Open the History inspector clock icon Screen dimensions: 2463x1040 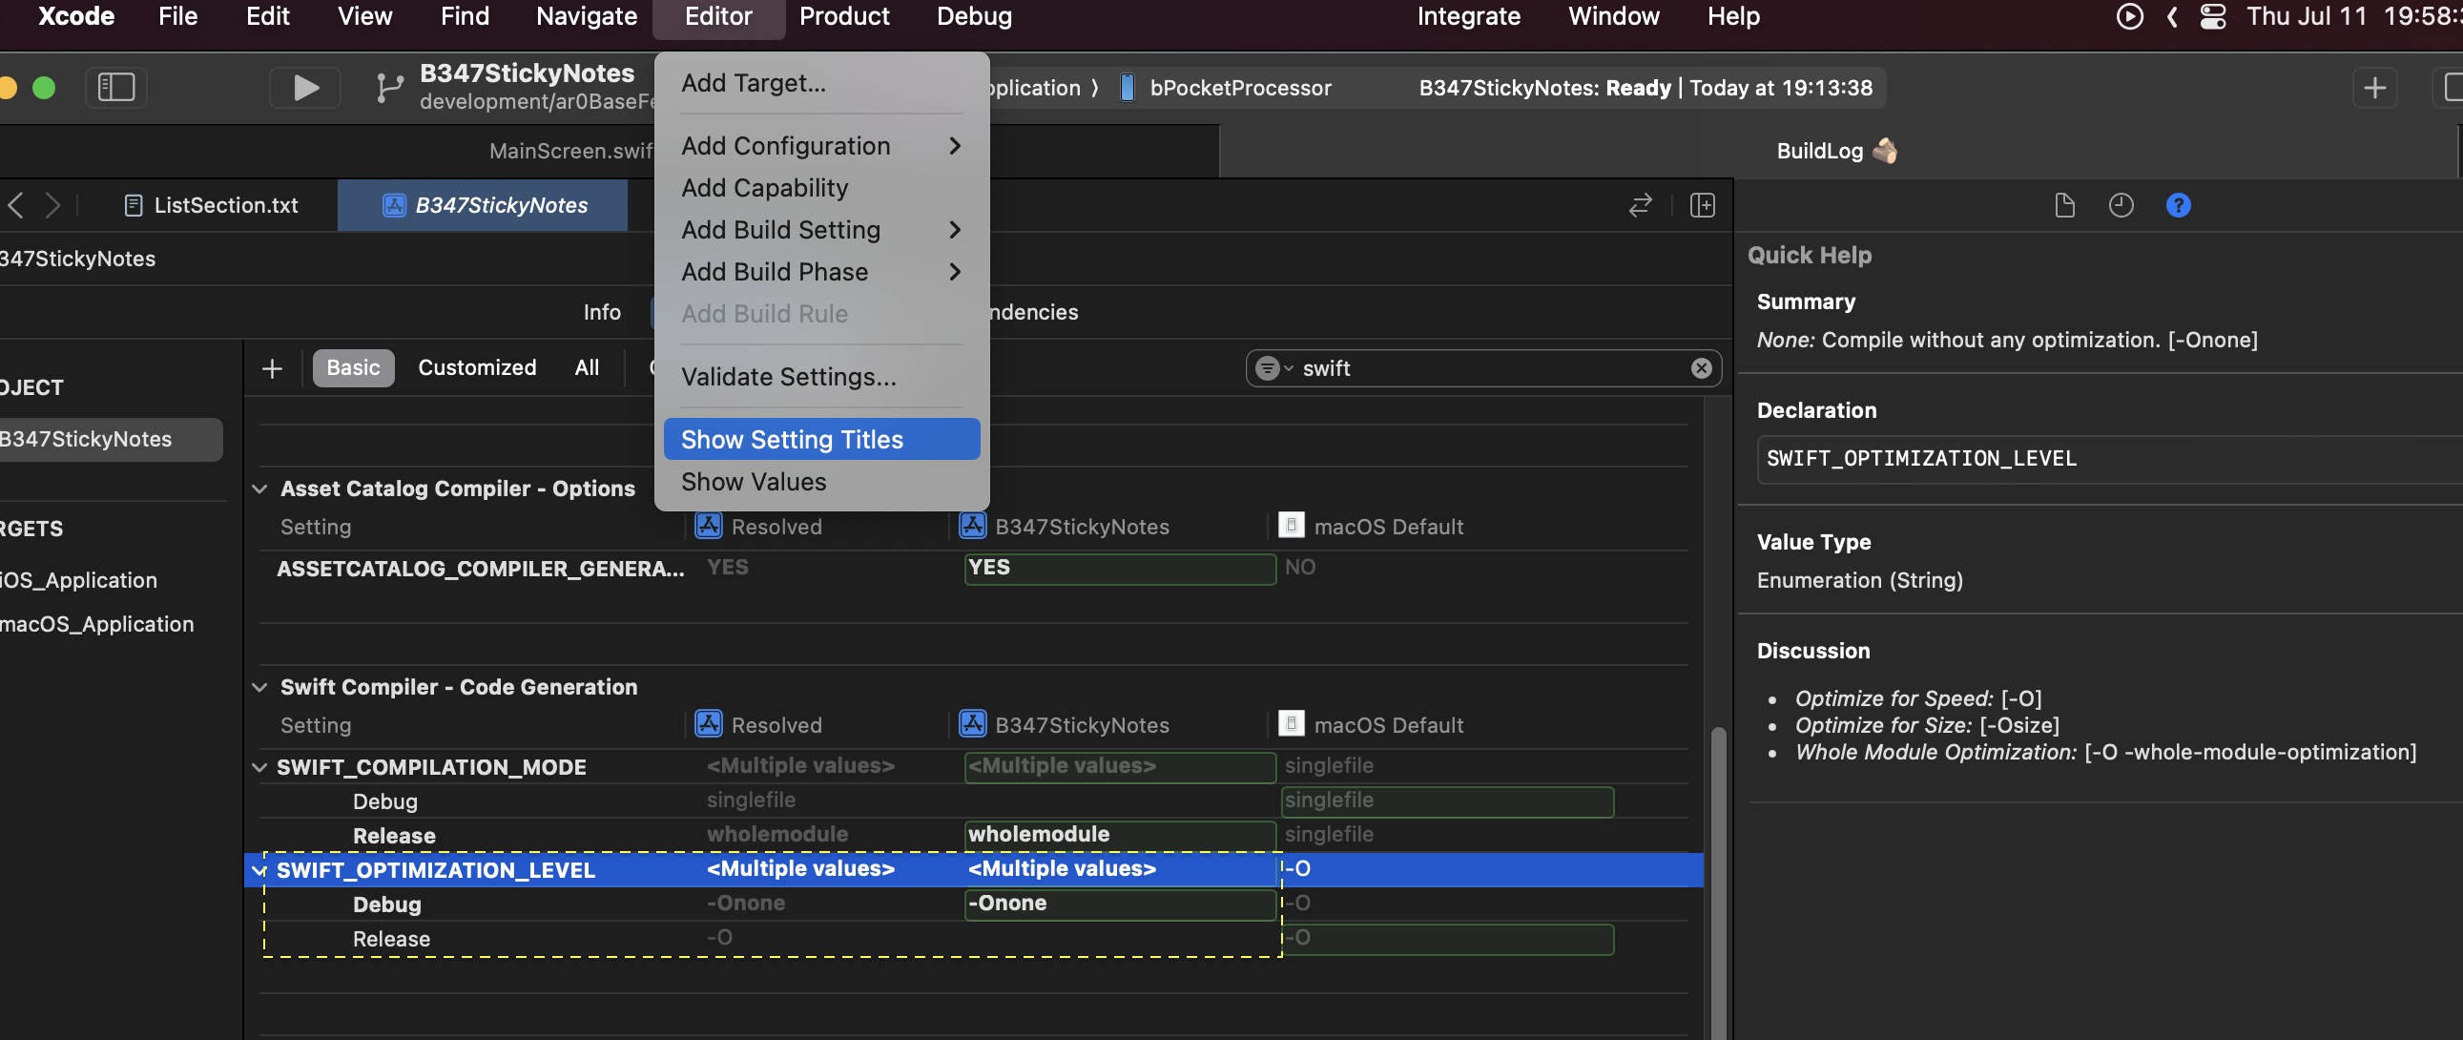coord(2120,206)
